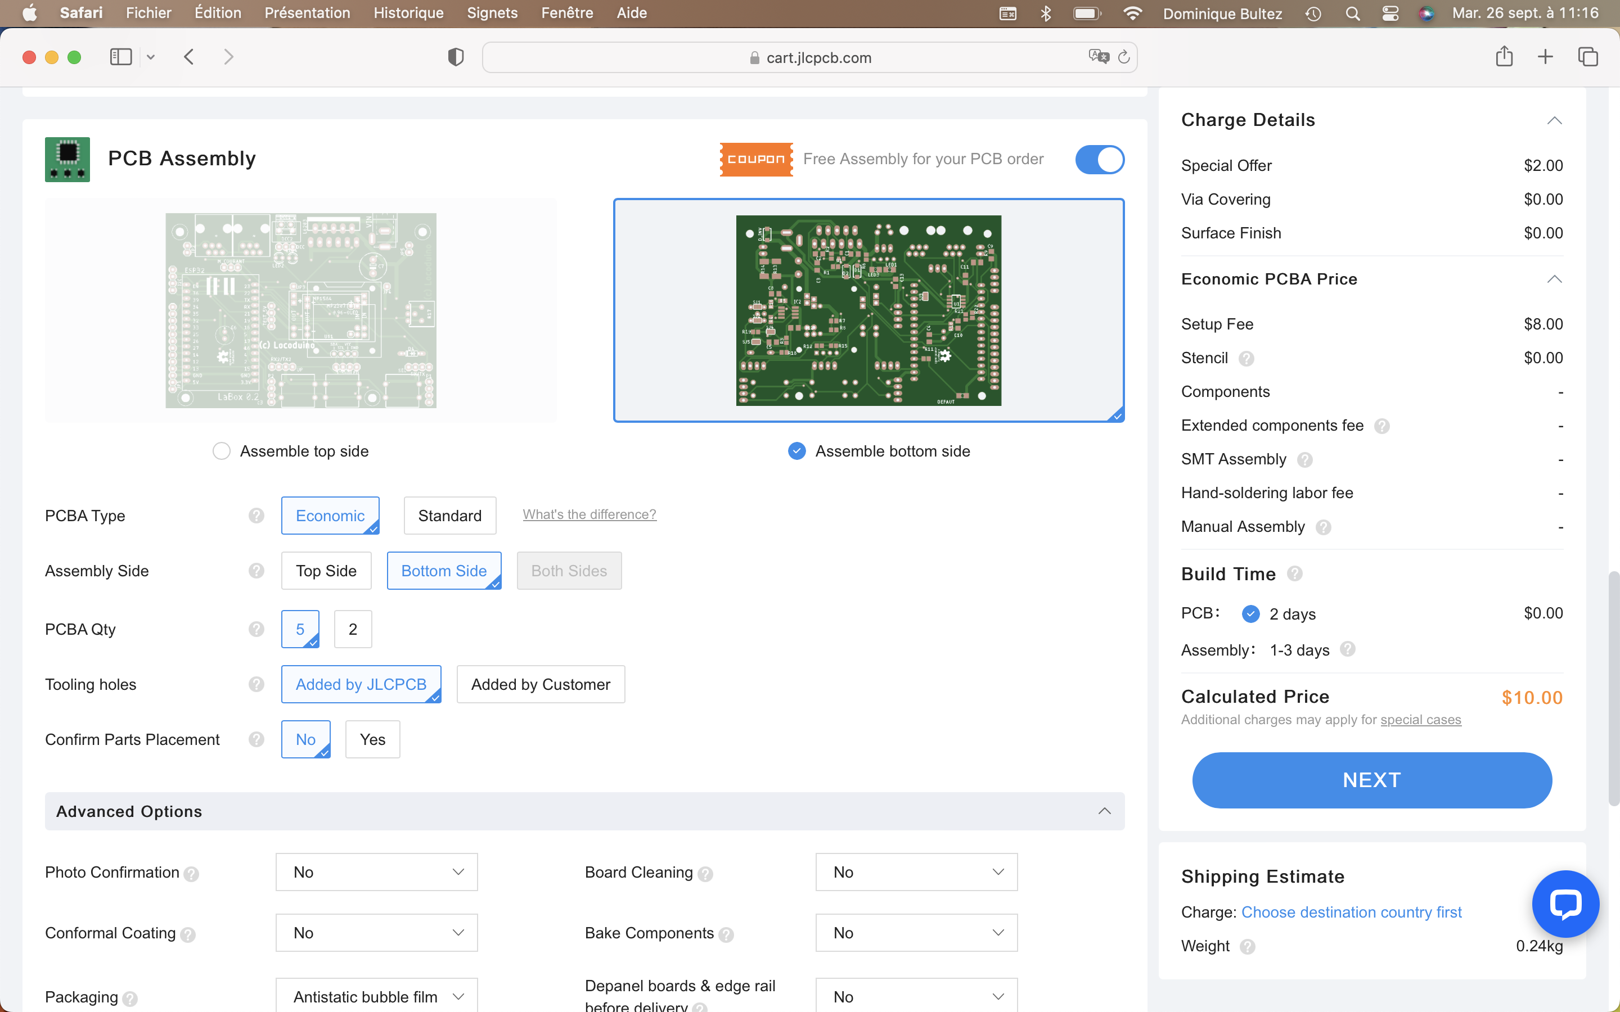Collapse the Charge Details section
This screenshot has width=1620, height=1012.
point(1554,120)
